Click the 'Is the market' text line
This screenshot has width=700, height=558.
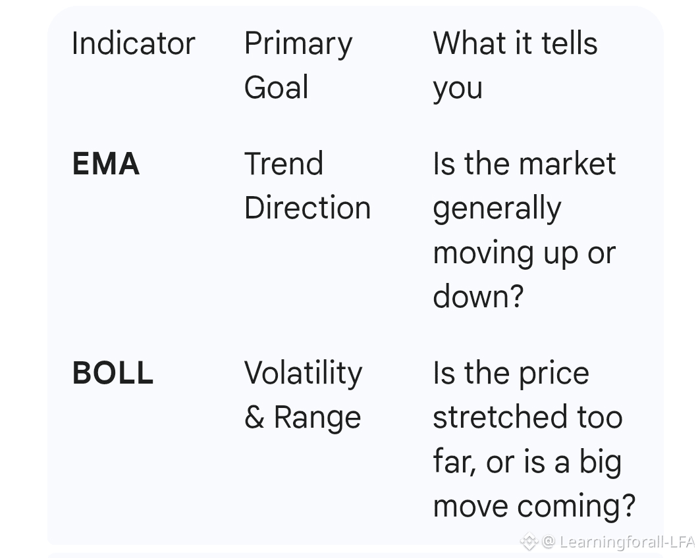click(x=524, y=165)
